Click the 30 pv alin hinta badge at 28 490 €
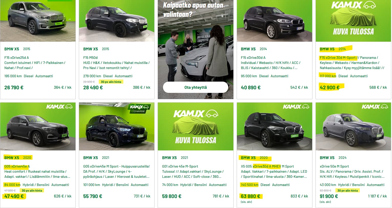 tap(111, 82)
